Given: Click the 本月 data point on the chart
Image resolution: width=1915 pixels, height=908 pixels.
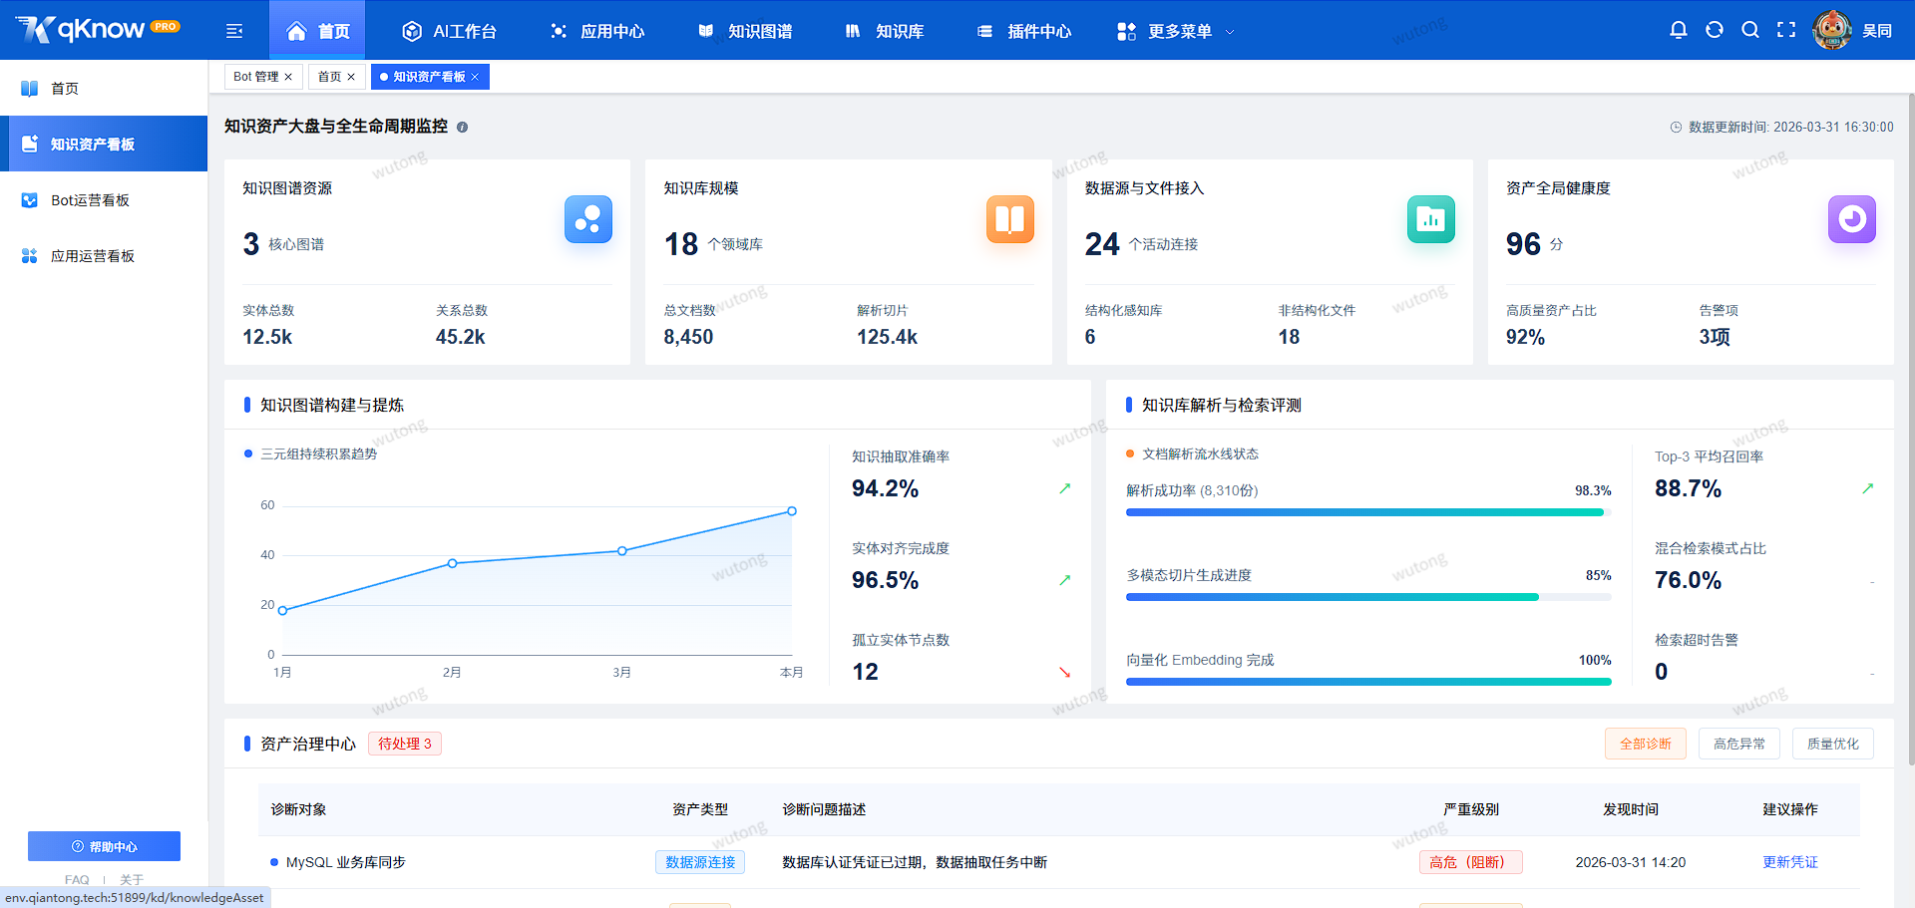Looking at the screenshot, I should coord(792,511).
